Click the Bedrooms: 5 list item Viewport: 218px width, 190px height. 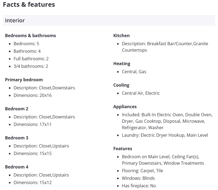tap(26, 44)
